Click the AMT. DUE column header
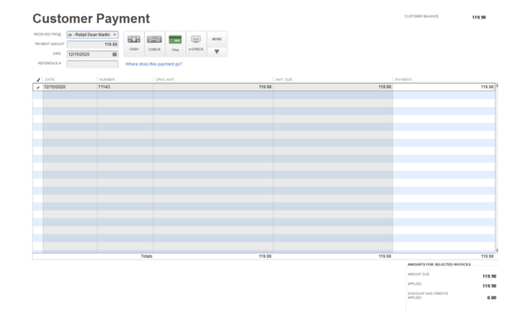Viewport: 521px width, 311px height. 283,79
